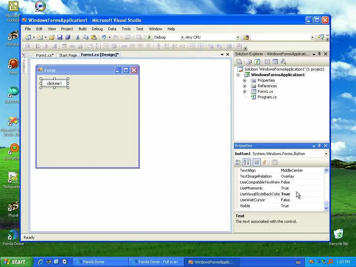Image resolution: width=356 pixels, height=267 pixels.
Task: Click the Properties grid scroll up arrow
Action: 326,170
